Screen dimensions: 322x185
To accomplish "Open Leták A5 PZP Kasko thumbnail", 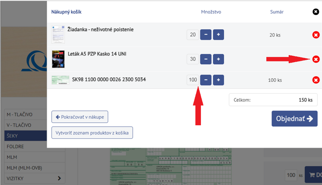I will [x=58, y=59].
